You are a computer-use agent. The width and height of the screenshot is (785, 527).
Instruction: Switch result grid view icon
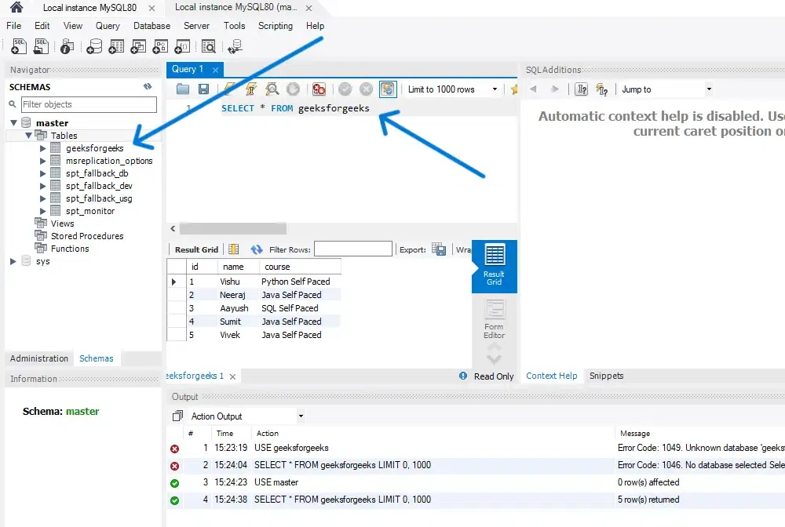[234, 249]
